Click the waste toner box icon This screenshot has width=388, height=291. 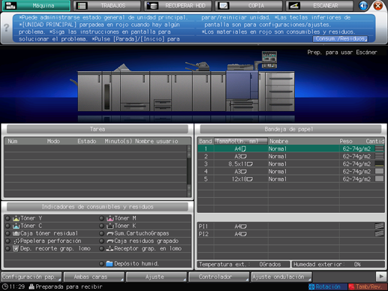16,233
